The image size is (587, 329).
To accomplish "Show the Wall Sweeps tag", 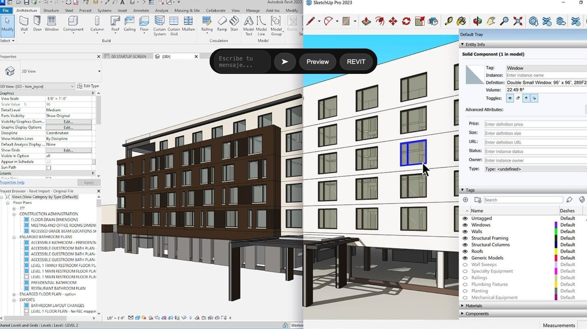I will coord(465,265).
